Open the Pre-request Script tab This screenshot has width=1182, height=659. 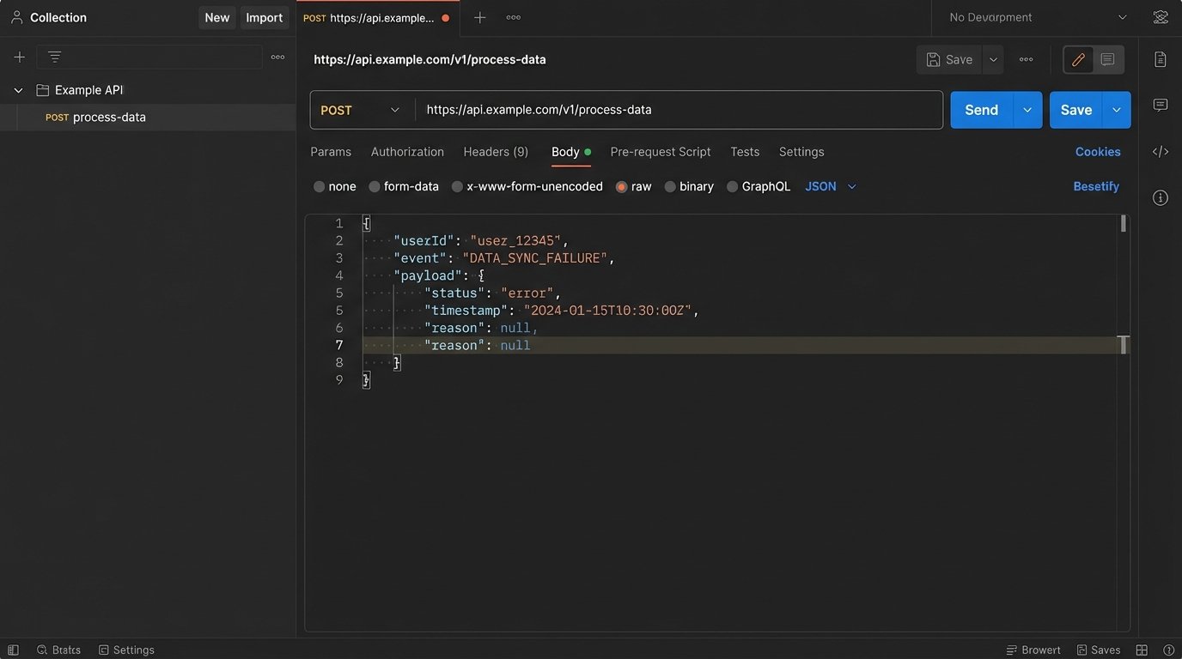[x=660, y=152]
